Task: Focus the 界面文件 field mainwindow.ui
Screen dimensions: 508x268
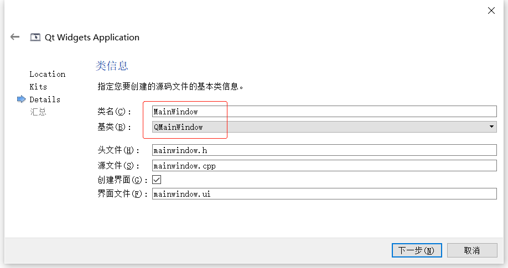Action: 324,194
